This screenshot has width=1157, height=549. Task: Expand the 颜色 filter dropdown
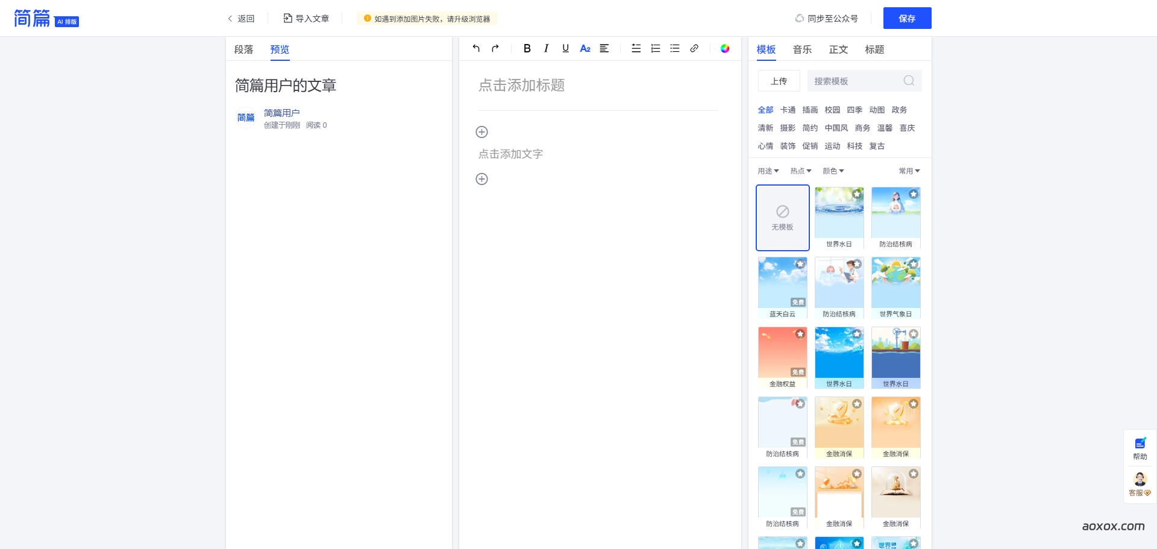(833, 171)
